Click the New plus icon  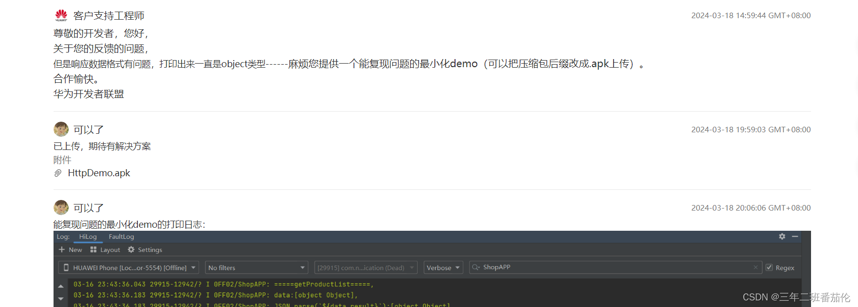62,249
